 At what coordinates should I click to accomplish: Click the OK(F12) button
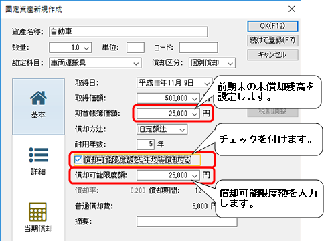click(x=272, y=26)
